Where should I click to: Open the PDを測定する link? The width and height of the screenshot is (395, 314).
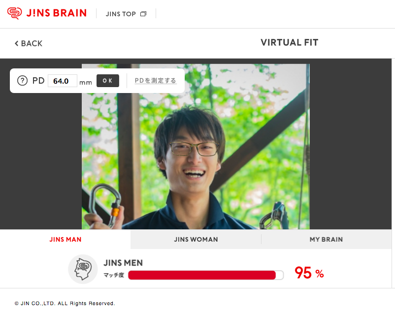tap(156, 81)
